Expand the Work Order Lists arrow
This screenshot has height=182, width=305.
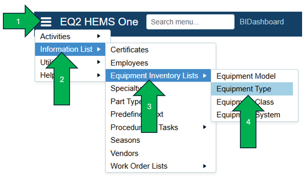point(205,166)
